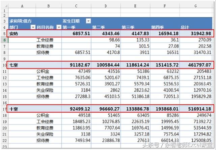Screen dimensions: 216x150
Task: Select row 5 header
Action: coord(4,34)
